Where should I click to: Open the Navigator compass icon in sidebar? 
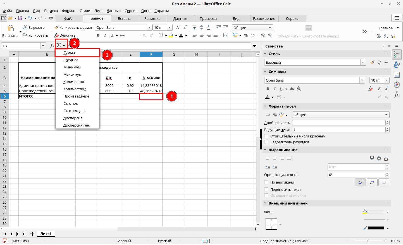pyautogui.click(x=397, y=84)
